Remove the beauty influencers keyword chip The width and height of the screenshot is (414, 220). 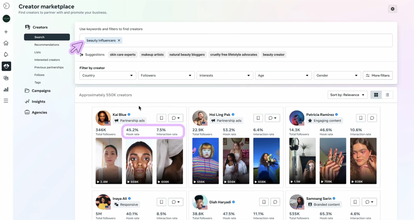(x=119, y=40)
